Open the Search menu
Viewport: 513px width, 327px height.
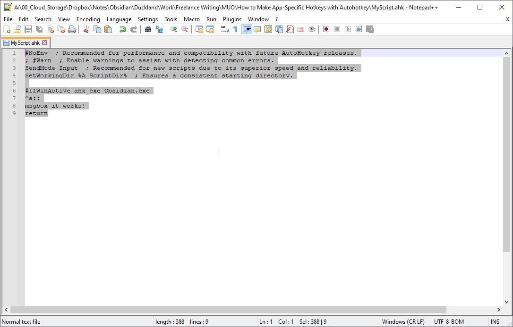coord(43,19)
